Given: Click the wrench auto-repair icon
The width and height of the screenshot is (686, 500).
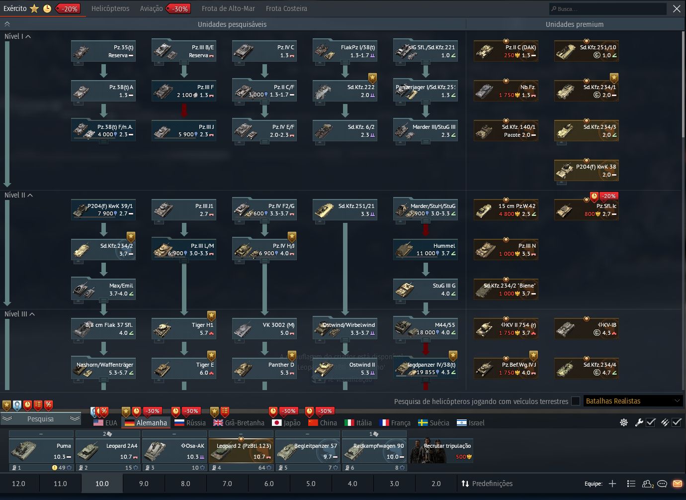Looking at the screenshot, I should 639,422.
